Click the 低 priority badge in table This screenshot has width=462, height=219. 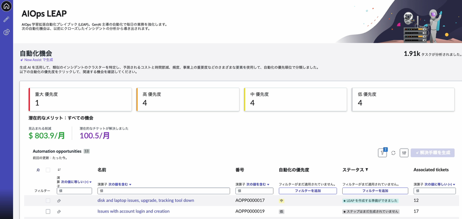[281, 212]
